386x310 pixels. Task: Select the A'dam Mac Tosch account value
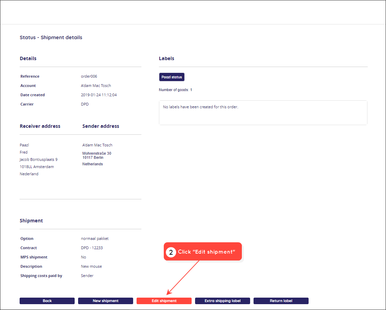[96, 86]
